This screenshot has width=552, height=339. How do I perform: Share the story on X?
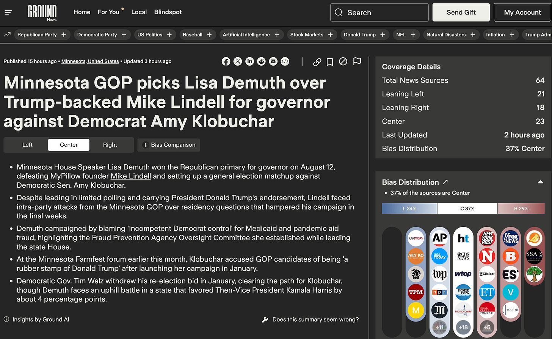click(x=238, y=61)
